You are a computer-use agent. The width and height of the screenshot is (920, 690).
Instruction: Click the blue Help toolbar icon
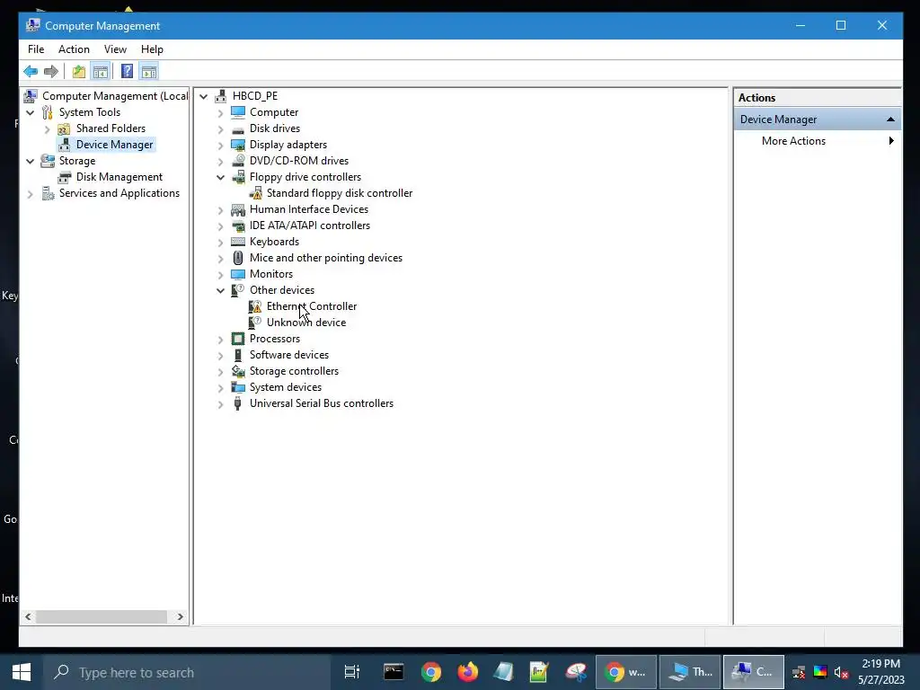[127, 72]
